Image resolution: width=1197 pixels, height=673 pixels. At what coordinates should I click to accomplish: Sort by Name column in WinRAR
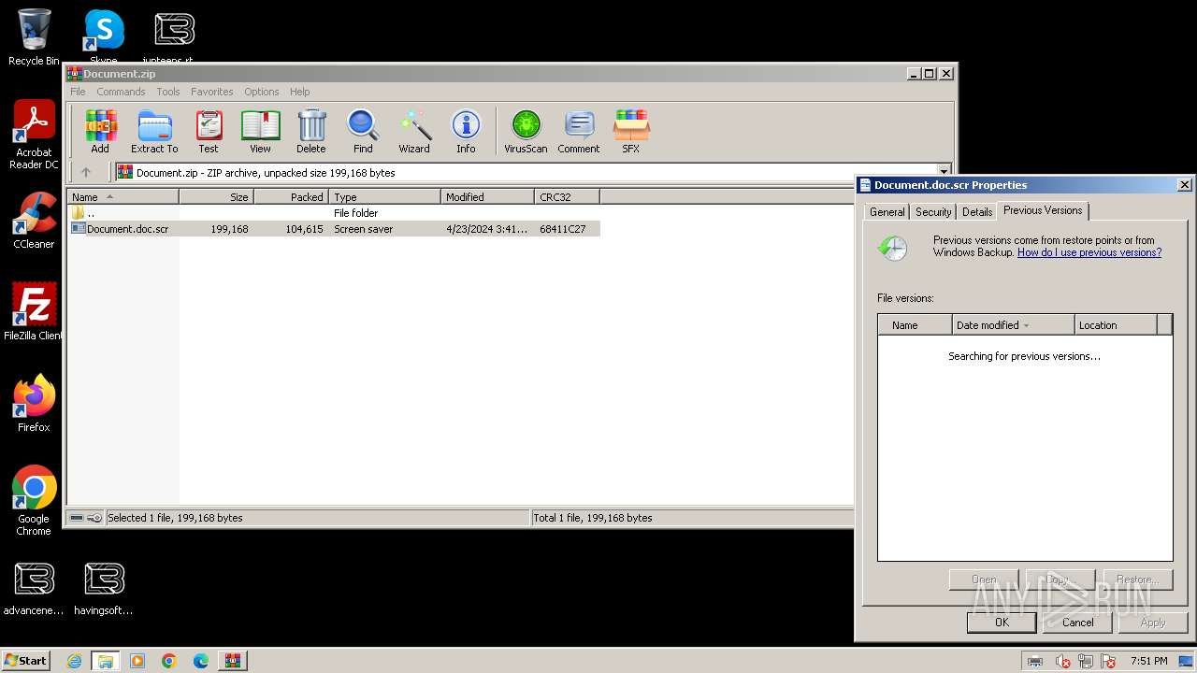[x=123, y=197]
